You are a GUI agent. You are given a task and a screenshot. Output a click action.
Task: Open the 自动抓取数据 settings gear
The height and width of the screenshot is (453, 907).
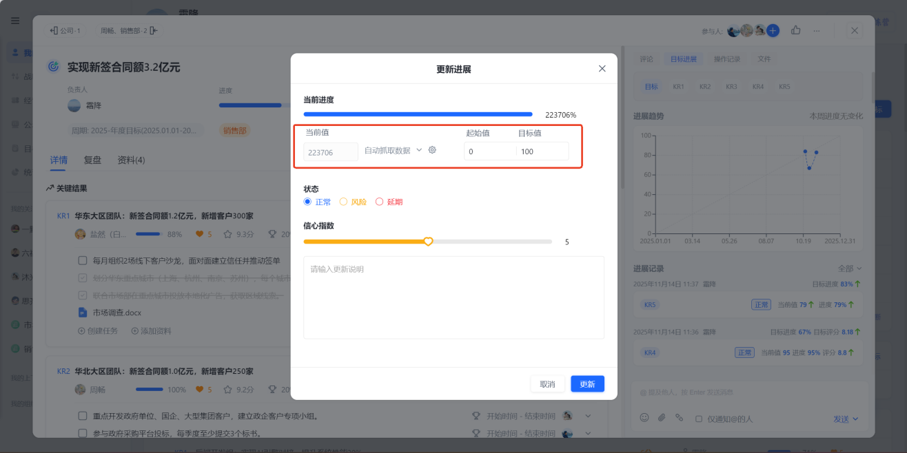[432, 150]
